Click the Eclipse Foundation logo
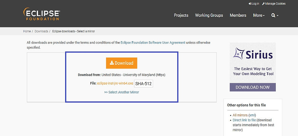298x136 pixels. click(x=42, y=14)
